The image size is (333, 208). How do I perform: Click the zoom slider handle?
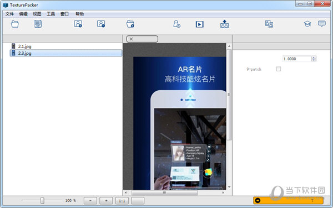click(42, 200)
